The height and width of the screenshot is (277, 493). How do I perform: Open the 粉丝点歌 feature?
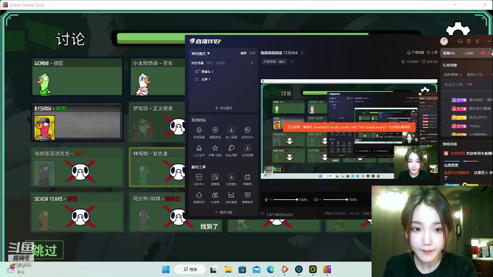point(231,150)
